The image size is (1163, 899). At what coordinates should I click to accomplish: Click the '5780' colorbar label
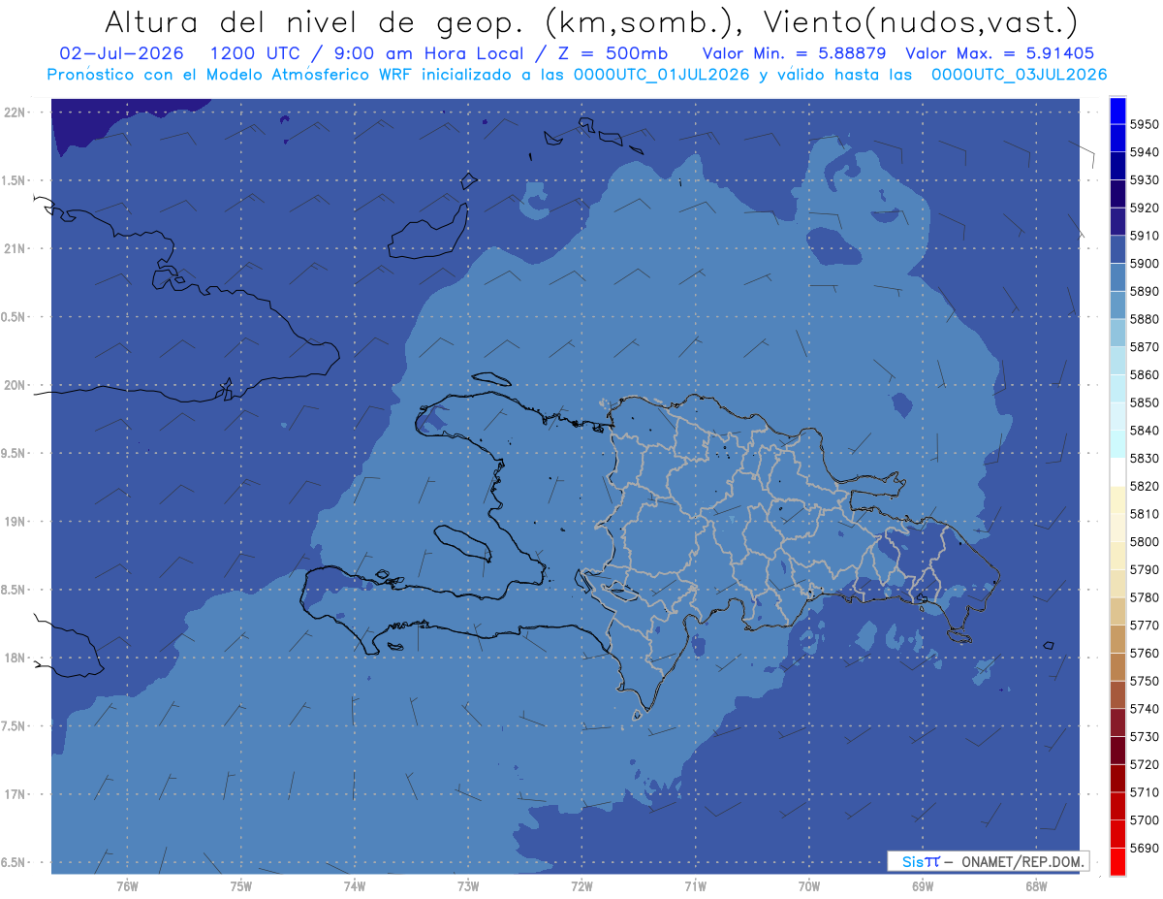coord(1144,597)
